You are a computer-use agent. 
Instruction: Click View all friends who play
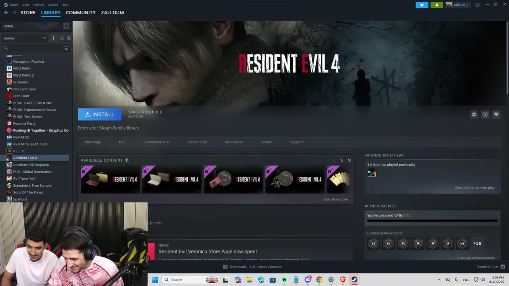click(x=474, y=188)
